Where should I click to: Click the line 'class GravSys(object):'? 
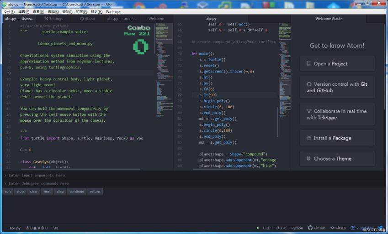tap(44, 162)
